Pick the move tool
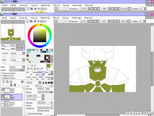154x116 pixels. [28, 69]
